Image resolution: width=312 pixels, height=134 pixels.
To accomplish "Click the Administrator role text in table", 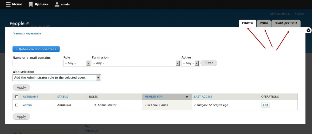I will click(x=107, y=105).
